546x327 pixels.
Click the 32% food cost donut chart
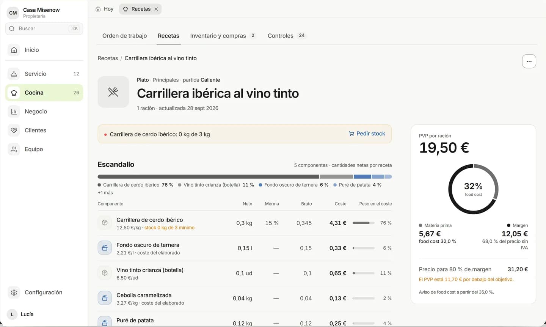(x=473, y=189)
